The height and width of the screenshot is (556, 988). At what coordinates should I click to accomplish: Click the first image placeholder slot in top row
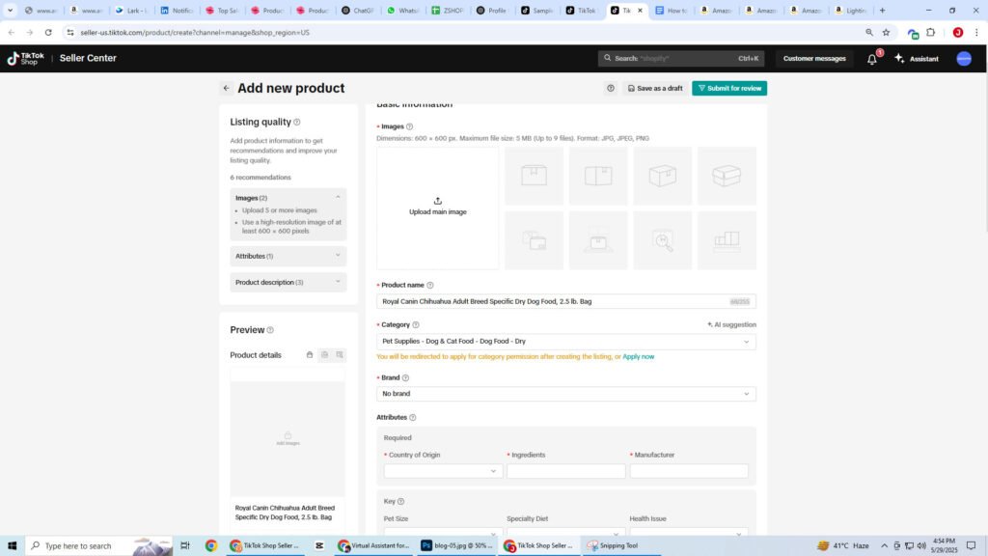(534, 176)
